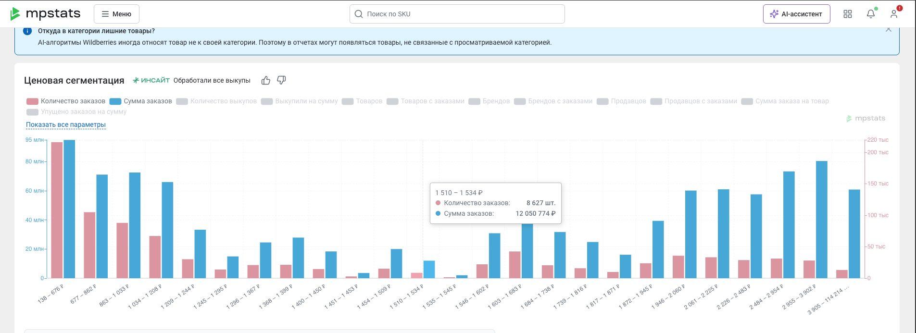Click the Ценовая сегментация heading
This screenshot has width=916, height=333.
click(74, 80)
